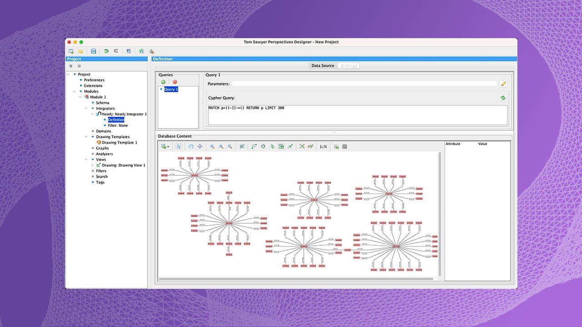This screenshot has height=327, width=582.
Task: Click into the Cypher Query text area
Action: pos(358,115)
